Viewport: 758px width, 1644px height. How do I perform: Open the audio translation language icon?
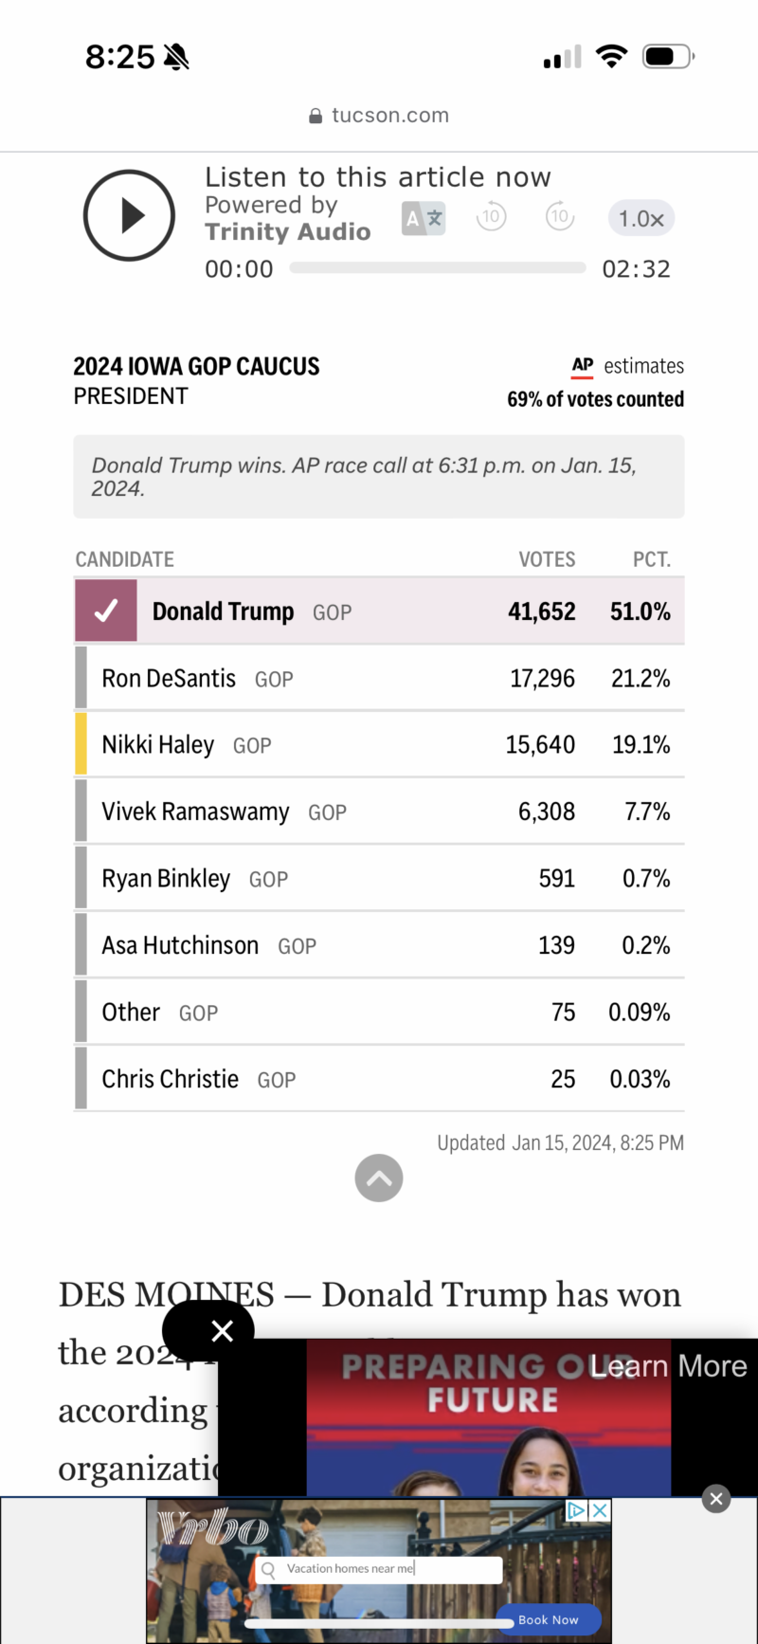[x=424, y=219]
